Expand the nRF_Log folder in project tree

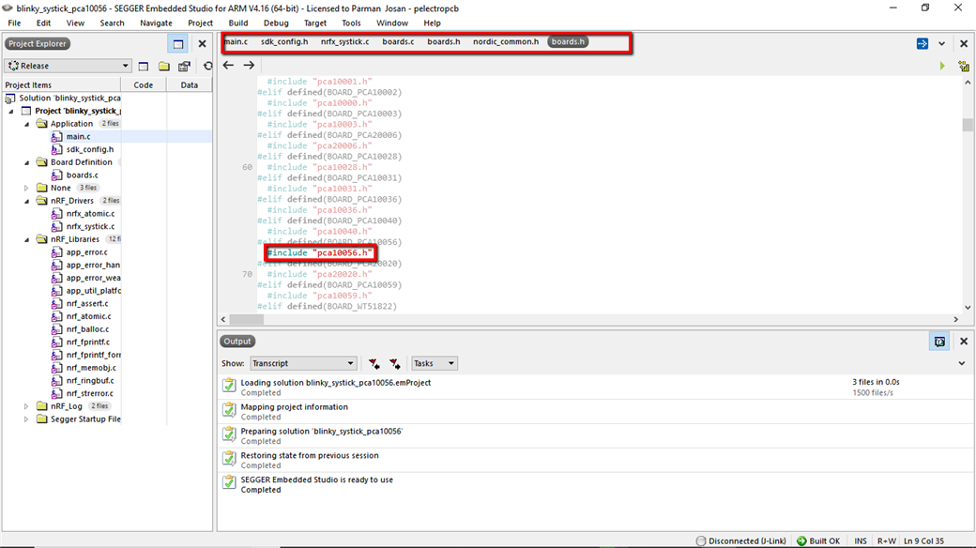[26, 406]
